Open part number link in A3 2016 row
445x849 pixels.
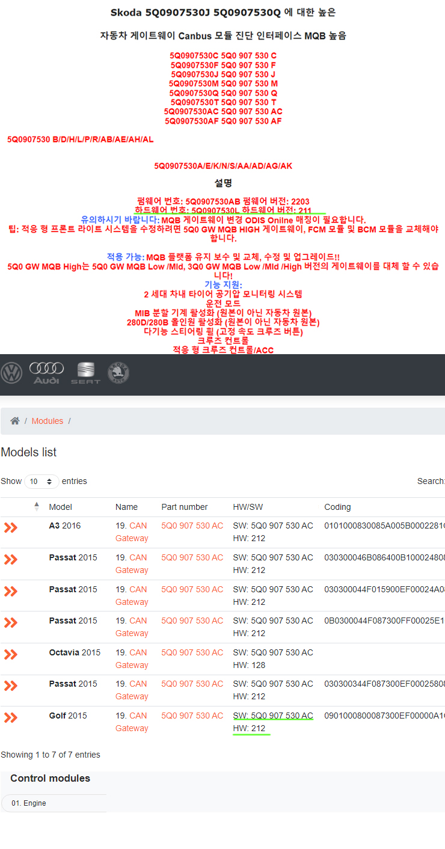point(192,526)
